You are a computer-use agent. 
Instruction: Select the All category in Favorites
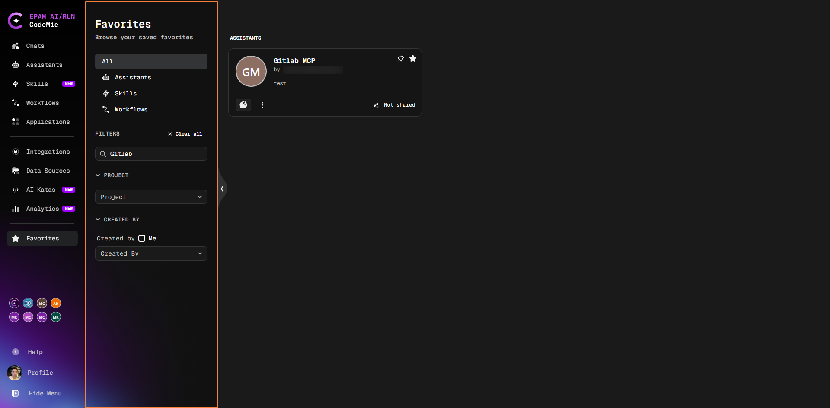click(x=151, y=61)
